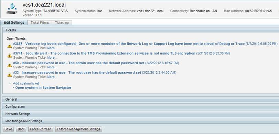Click More link under ticket #50

(x=52, y=67)
